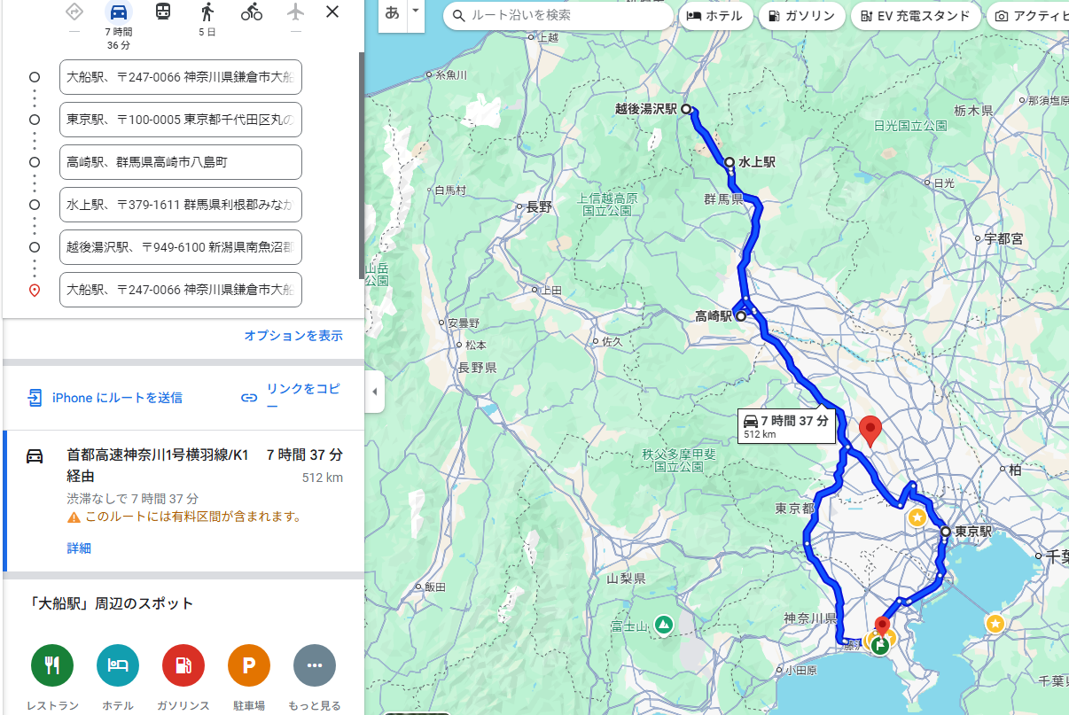Select the driving travel mode icon
Screen dimensions: 1069x715
tap(118, 12)
